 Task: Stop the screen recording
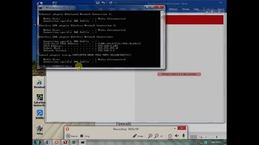point(85,136)
